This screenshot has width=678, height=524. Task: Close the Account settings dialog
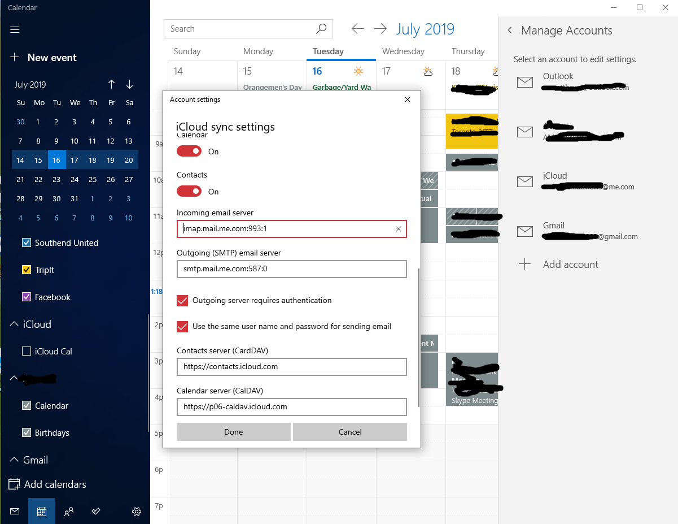[408, 99]
